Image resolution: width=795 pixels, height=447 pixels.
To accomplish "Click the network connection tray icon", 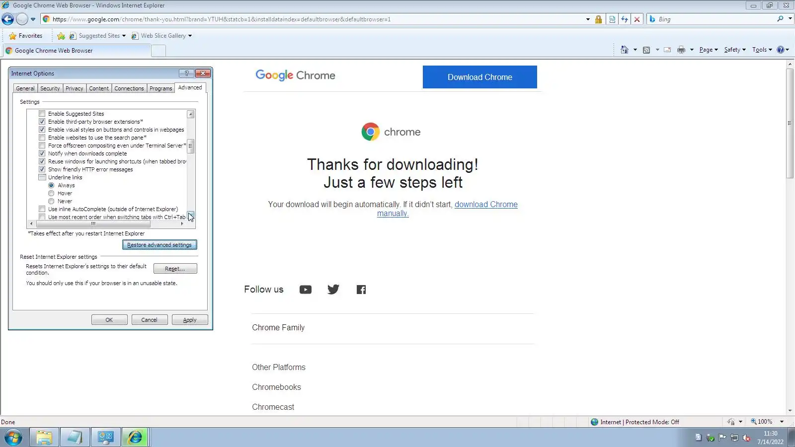I will 734,438.
